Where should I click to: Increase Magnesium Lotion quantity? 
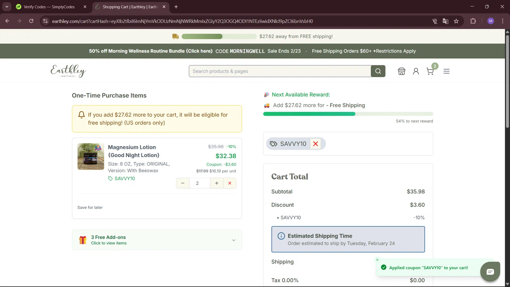(217, 183)
